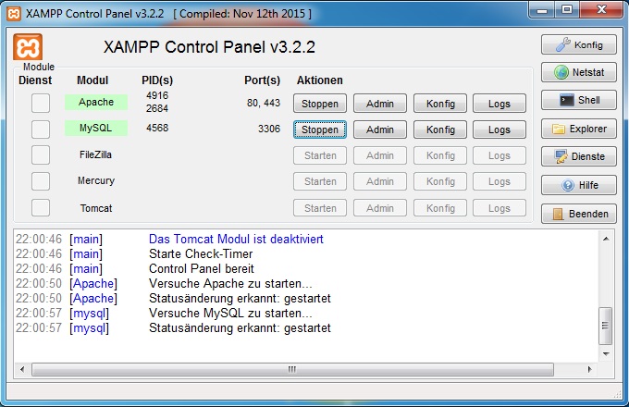Open Hilfe with the question mark icon

(578, 185)
